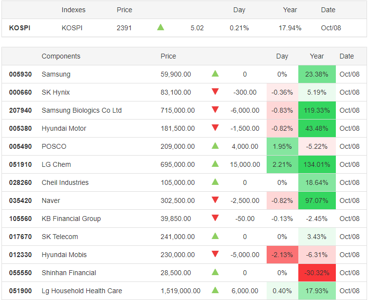Click the up arrow in Shinhan Financial row
The width and height of the screenshot is (369, 300).
pyautogui.click(x=215, y=272)
